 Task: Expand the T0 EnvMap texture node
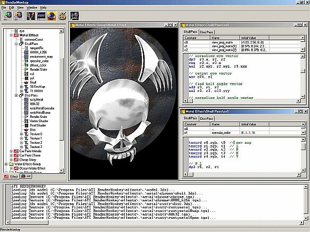click(x=21, y=87)
